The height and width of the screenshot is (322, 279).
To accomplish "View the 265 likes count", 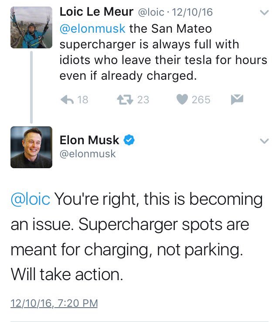I will pyautogui.click(x=201, y=100).
